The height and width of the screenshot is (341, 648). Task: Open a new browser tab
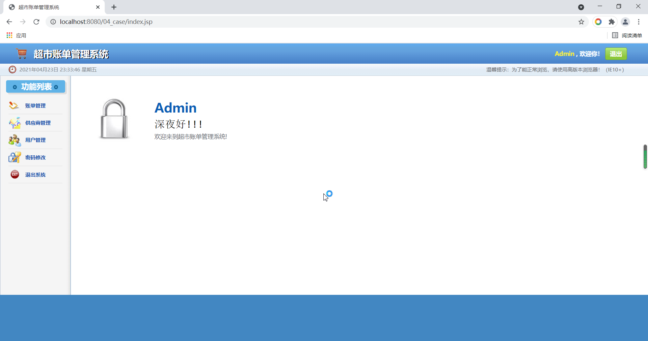(x=114, y=7)
